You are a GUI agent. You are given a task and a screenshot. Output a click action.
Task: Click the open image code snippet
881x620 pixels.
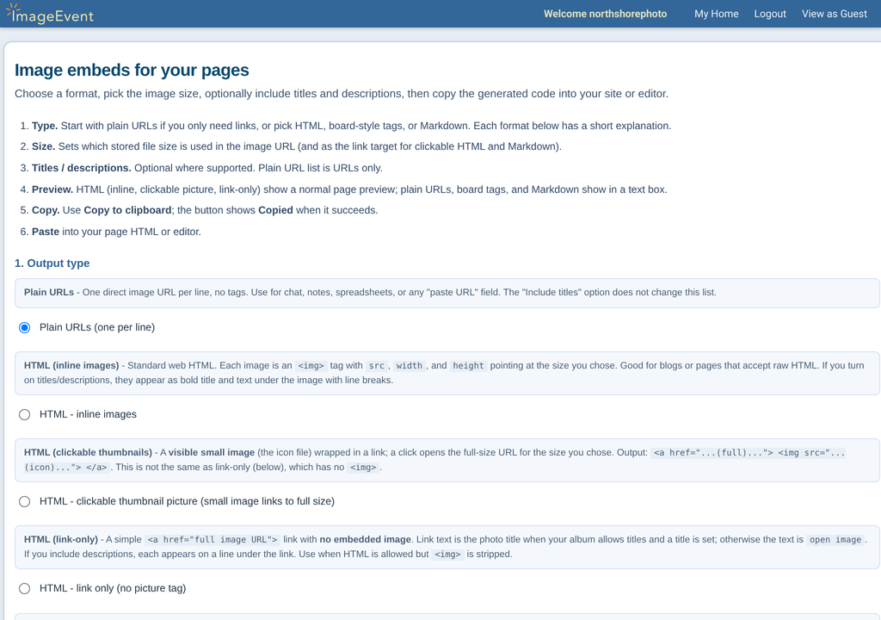835,540
